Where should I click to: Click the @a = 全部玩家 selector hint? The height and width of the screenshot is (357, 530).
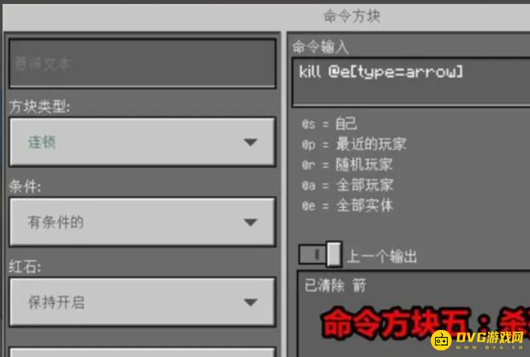pyautogui.click(x=347, y=185)
